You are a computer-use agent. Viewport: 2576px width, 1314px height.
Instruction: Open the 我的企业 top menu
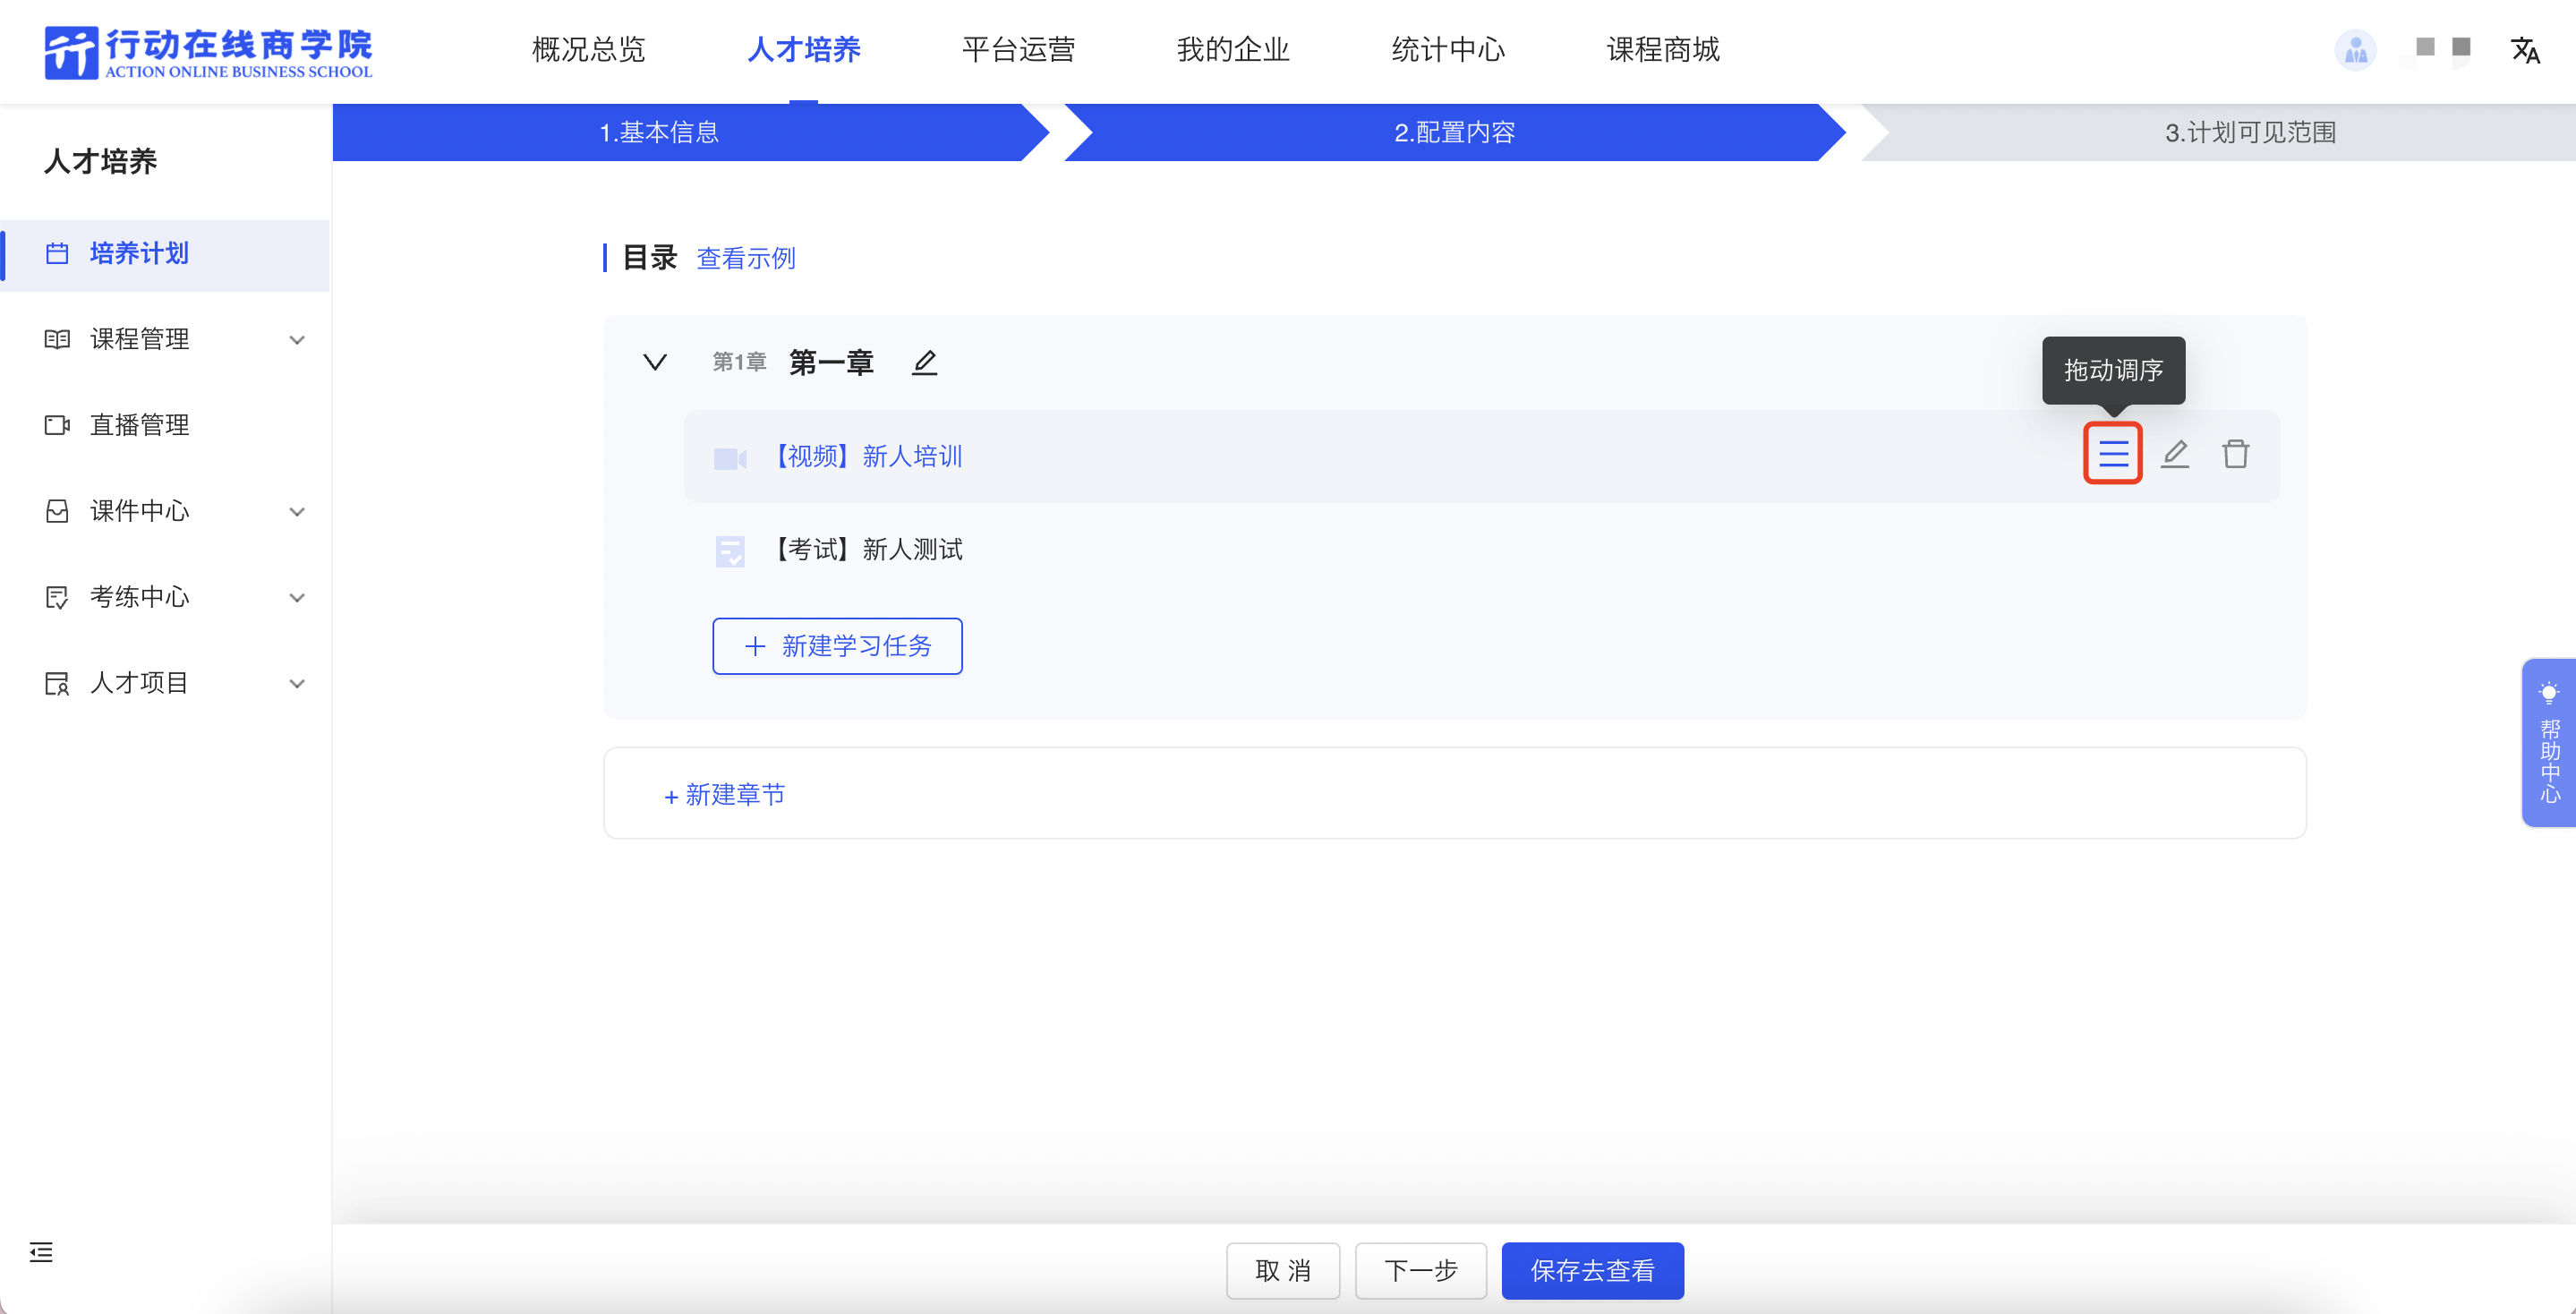(1234, 49)
